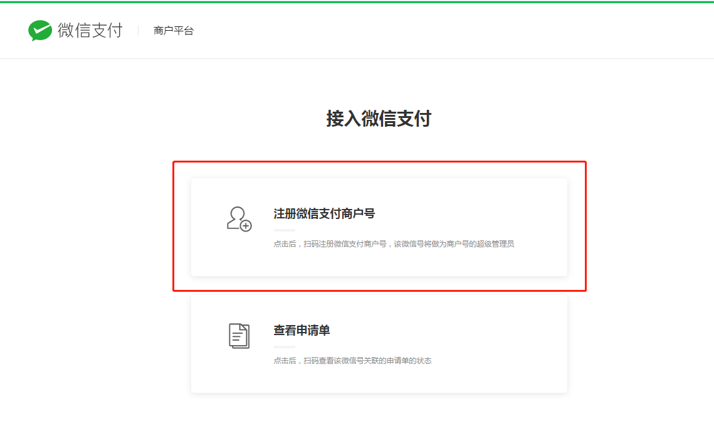
Task: Click the 查看申请单 description about 申请单的状态
Action: [x=352, y=361]
